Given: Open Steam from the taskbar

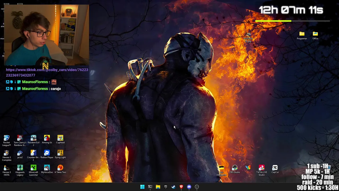Looking at the screenshot, I should 173,187.
